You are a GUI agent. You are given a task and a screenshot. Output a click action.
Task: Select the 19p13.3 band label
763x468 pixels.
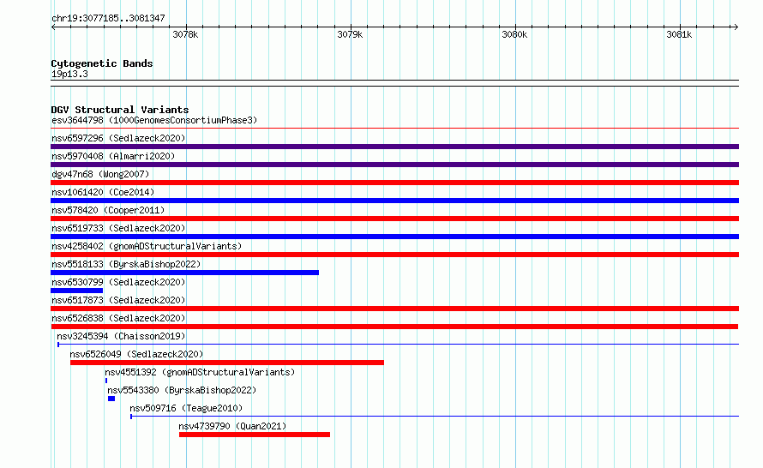pyautogui.click(x=69, y=74)
